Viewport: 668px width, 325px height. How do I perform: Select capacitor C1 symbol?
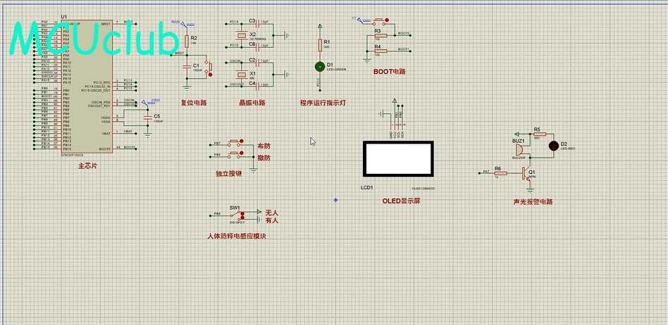point(187,66)
